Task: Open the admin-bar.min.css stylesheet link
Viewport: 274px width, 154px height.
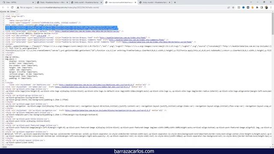Action: 92,87
